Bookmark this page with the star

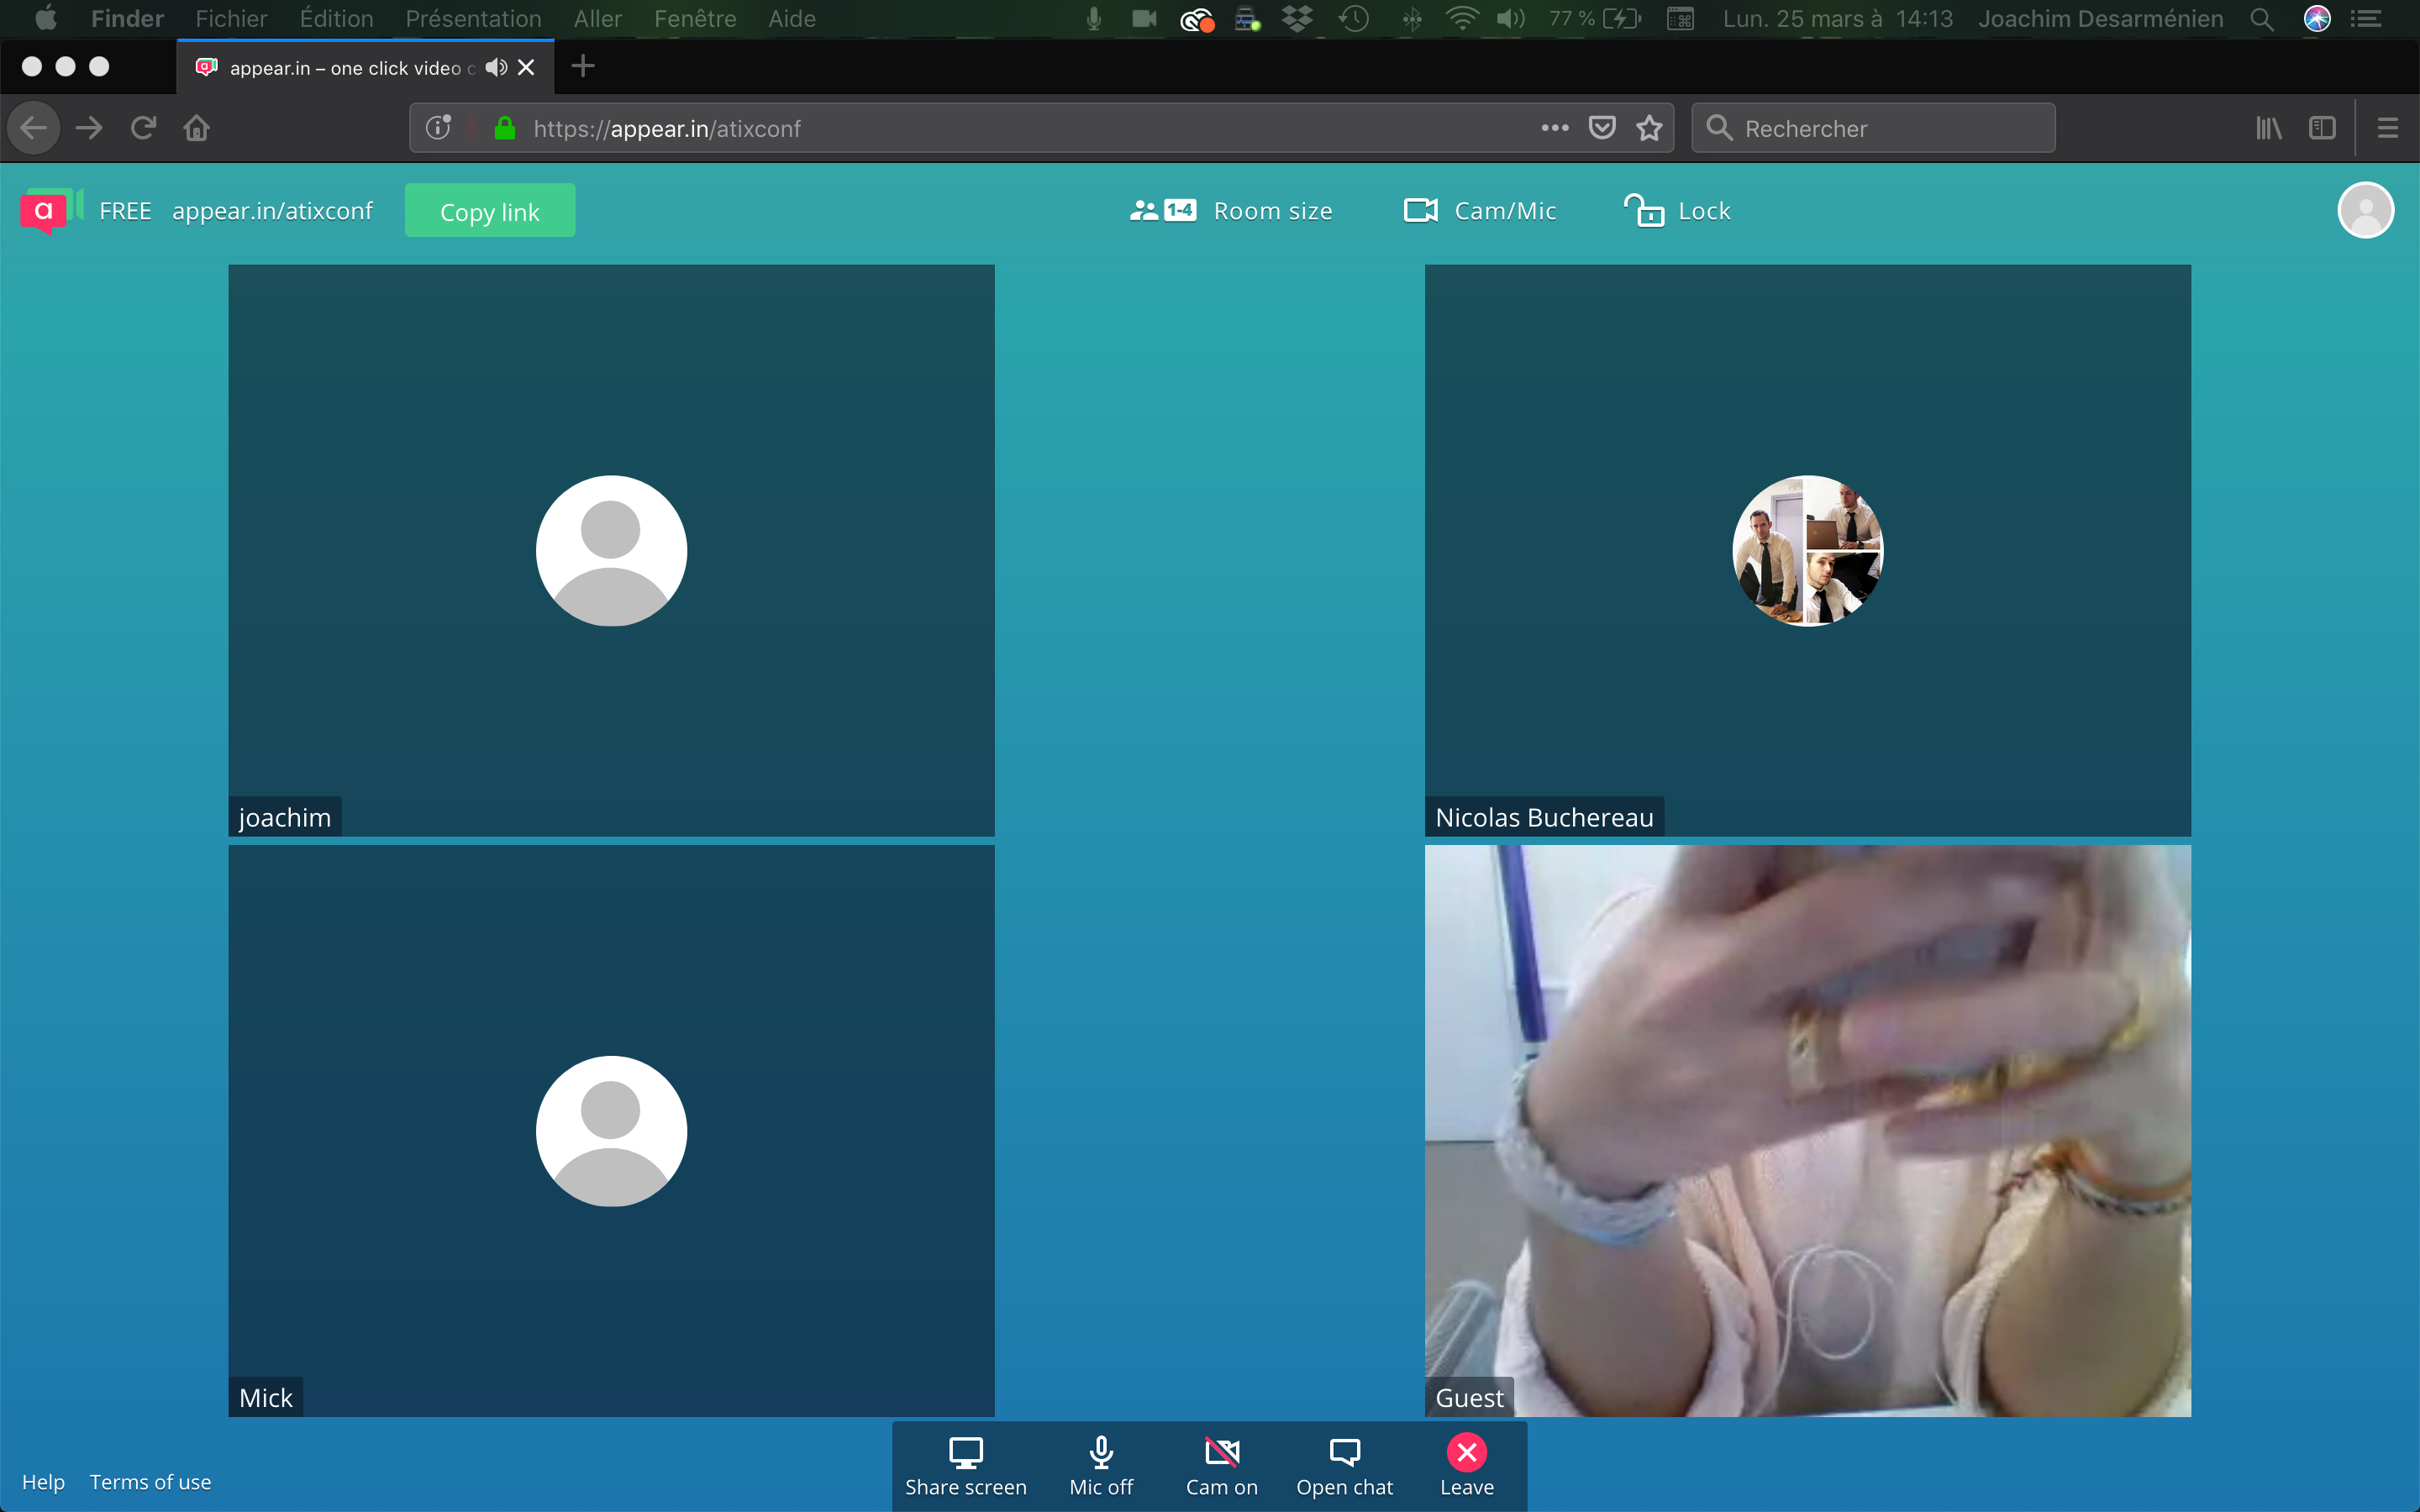(x=1649, y=128)
